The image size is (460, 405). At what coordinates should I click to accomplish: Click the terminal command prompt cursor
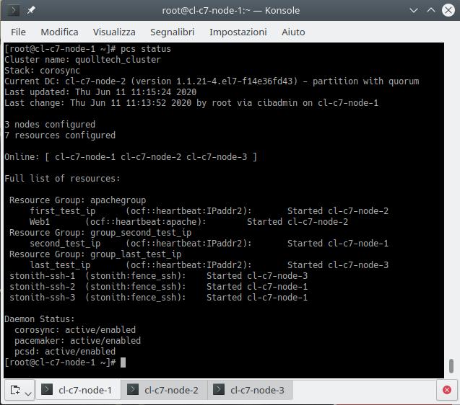click(x=123, y=362)
